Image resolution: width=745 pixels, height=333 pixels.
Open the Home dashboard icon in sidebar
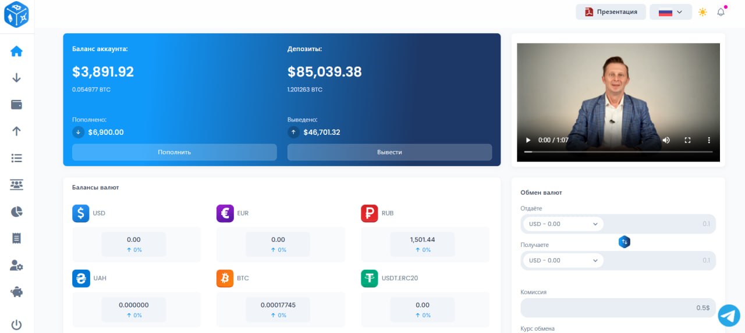(x=16, y=51)
